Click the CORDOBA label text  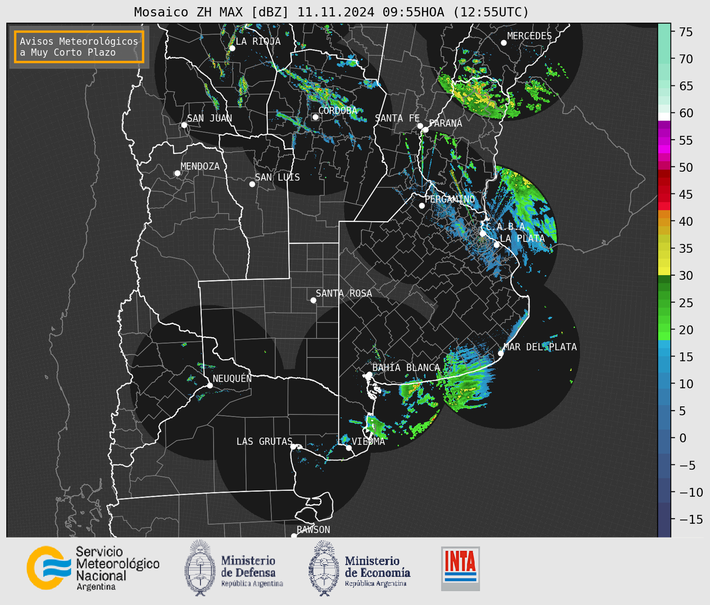pyautogui.click(x=338, y=110)
